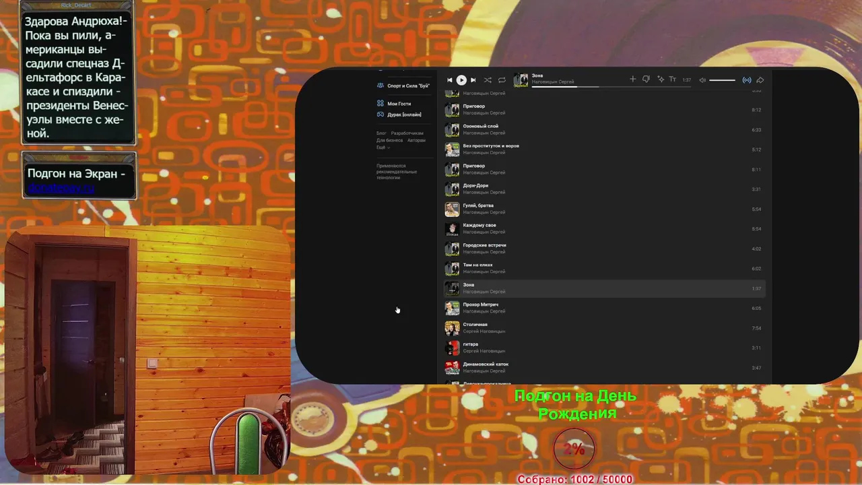
Task: Play the Приговор track lasting 8:12
Action: (x=604, y=110)
